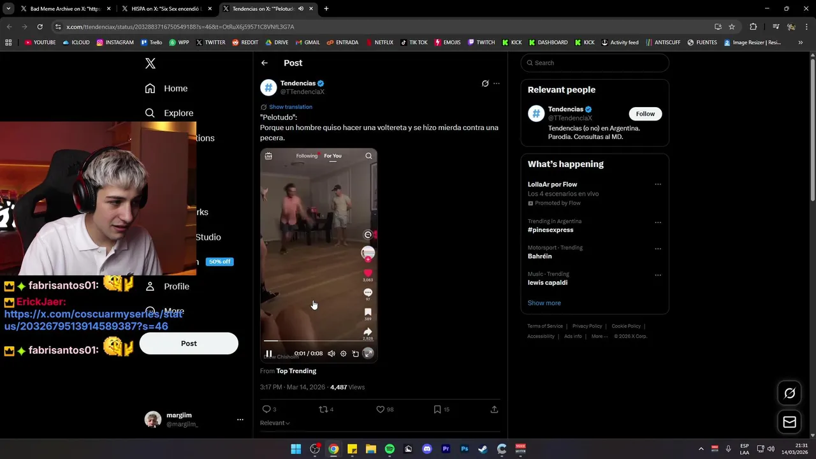
Task: Like the post with heart icon
Action: 381,409
